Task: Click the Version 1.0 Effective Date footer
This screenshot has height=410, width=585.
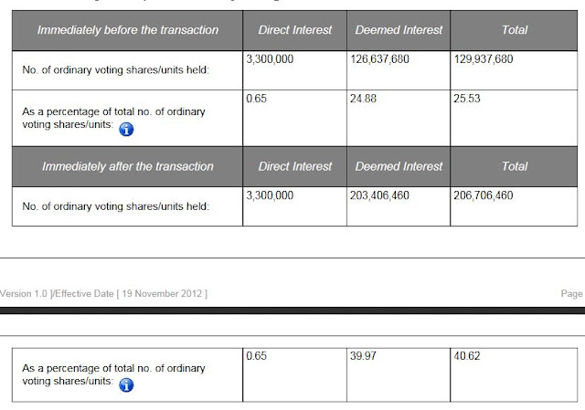Action: click(103, 294)
